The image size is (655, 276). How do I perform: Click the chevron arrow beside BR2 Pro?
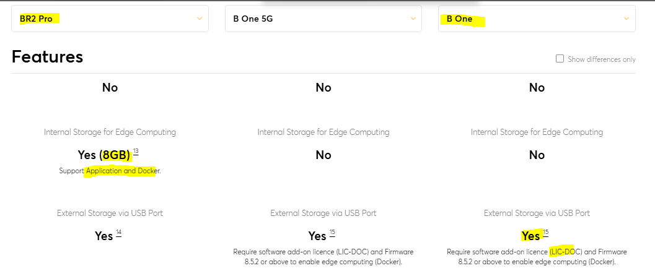click(199, 19)
